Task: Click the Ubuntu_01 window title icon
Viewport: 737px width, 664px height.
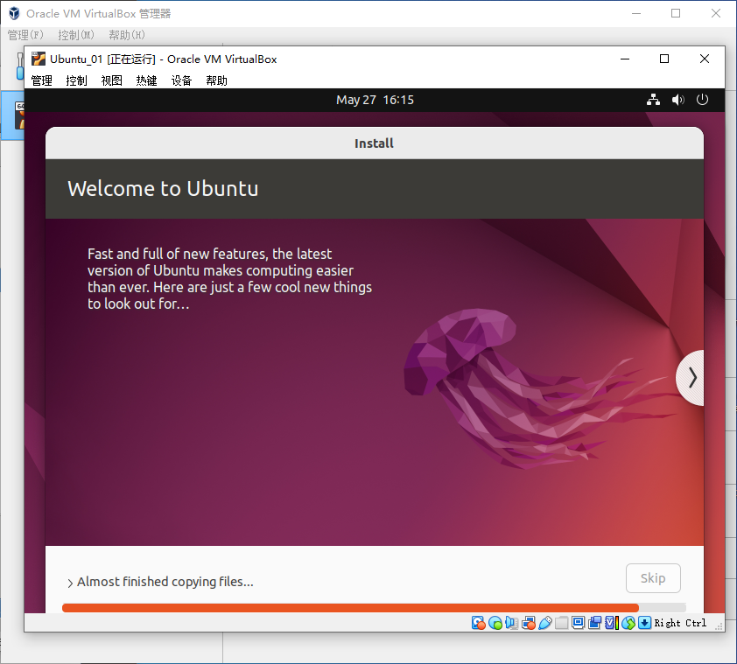Action: pyautogui.click(x=38, y=59)
